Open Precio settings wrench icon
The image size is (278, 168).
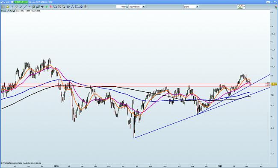(x=8, y=11)
